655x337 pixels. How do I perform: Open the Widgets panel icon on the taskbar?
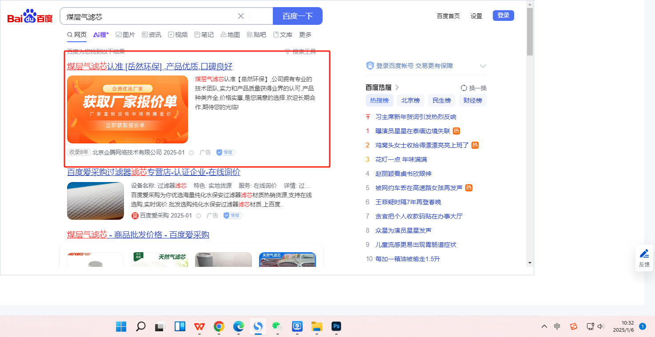coord(180,327)
